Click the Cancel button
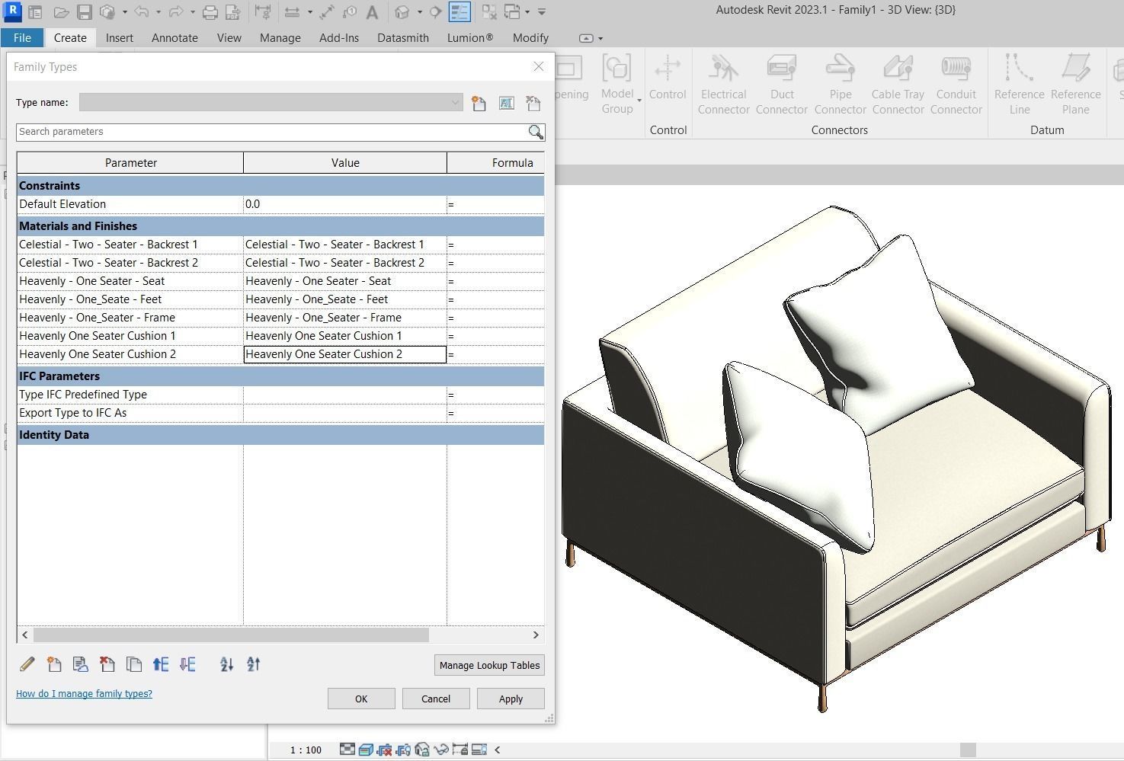Viewport: 1124px width, 761px height. coord(436,699)
